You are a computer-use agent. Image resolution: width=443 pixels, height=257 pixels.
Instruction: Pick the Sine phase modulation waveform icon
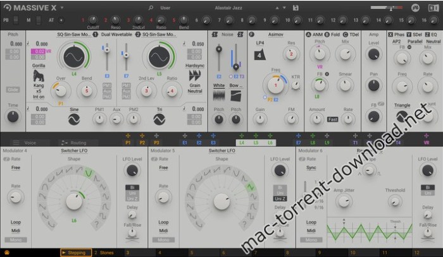click(x=74, y=119)
